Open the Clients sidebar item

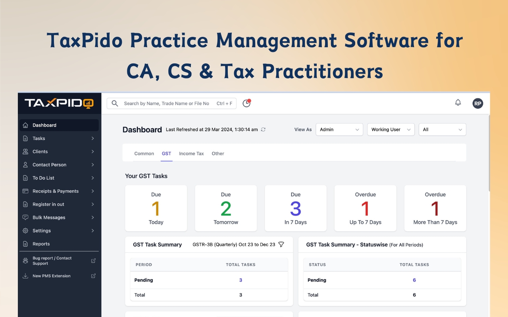[x=40, y=151]
